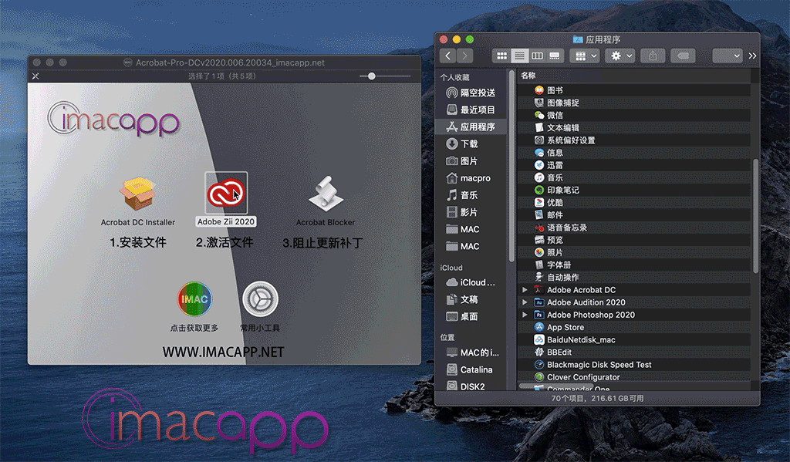Select 文本编辑 in the applications list
Screen dimensions: 790x462
(x=634, y=128)
